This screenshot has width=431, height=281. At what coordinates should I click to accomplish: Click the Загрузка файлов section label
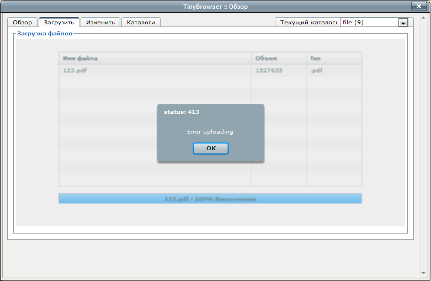tap(44, 34)
